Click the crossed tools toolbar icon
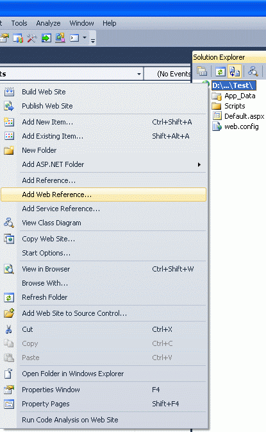Screen dimensions: 266x432 [32, 38]
